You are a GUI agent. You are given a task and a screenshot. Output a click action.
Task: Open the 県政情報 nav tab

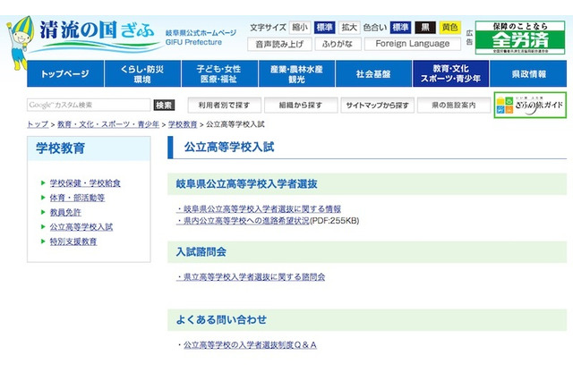(528, 73)
